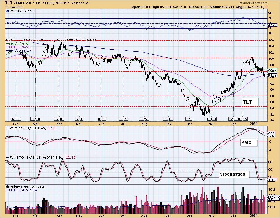This screenshot has width=280, height=218.
Task: Click the green EMA(20) legend line marker
Action: pyautogui.click(x=7, y=44)
